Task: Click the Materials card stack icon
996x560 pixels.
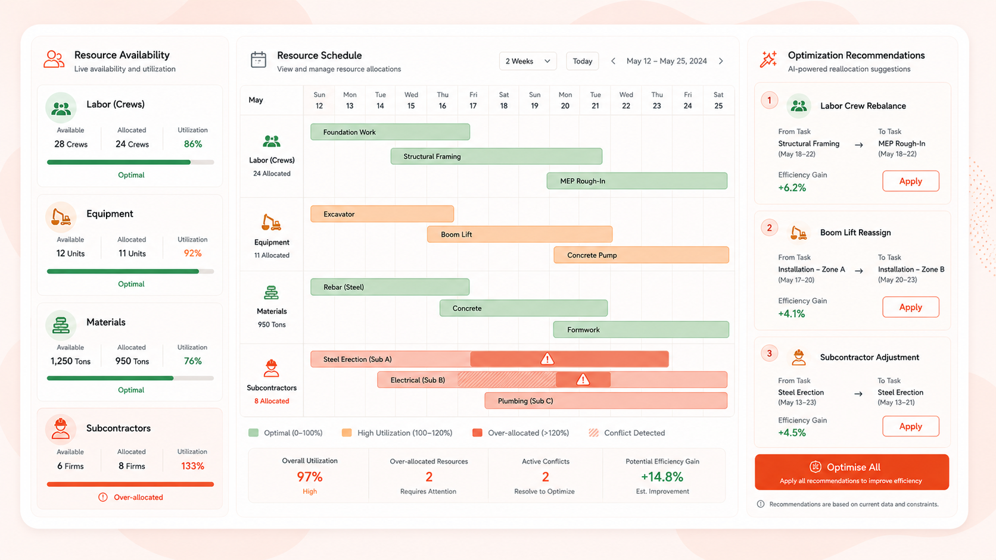Action: pos(61,325)
